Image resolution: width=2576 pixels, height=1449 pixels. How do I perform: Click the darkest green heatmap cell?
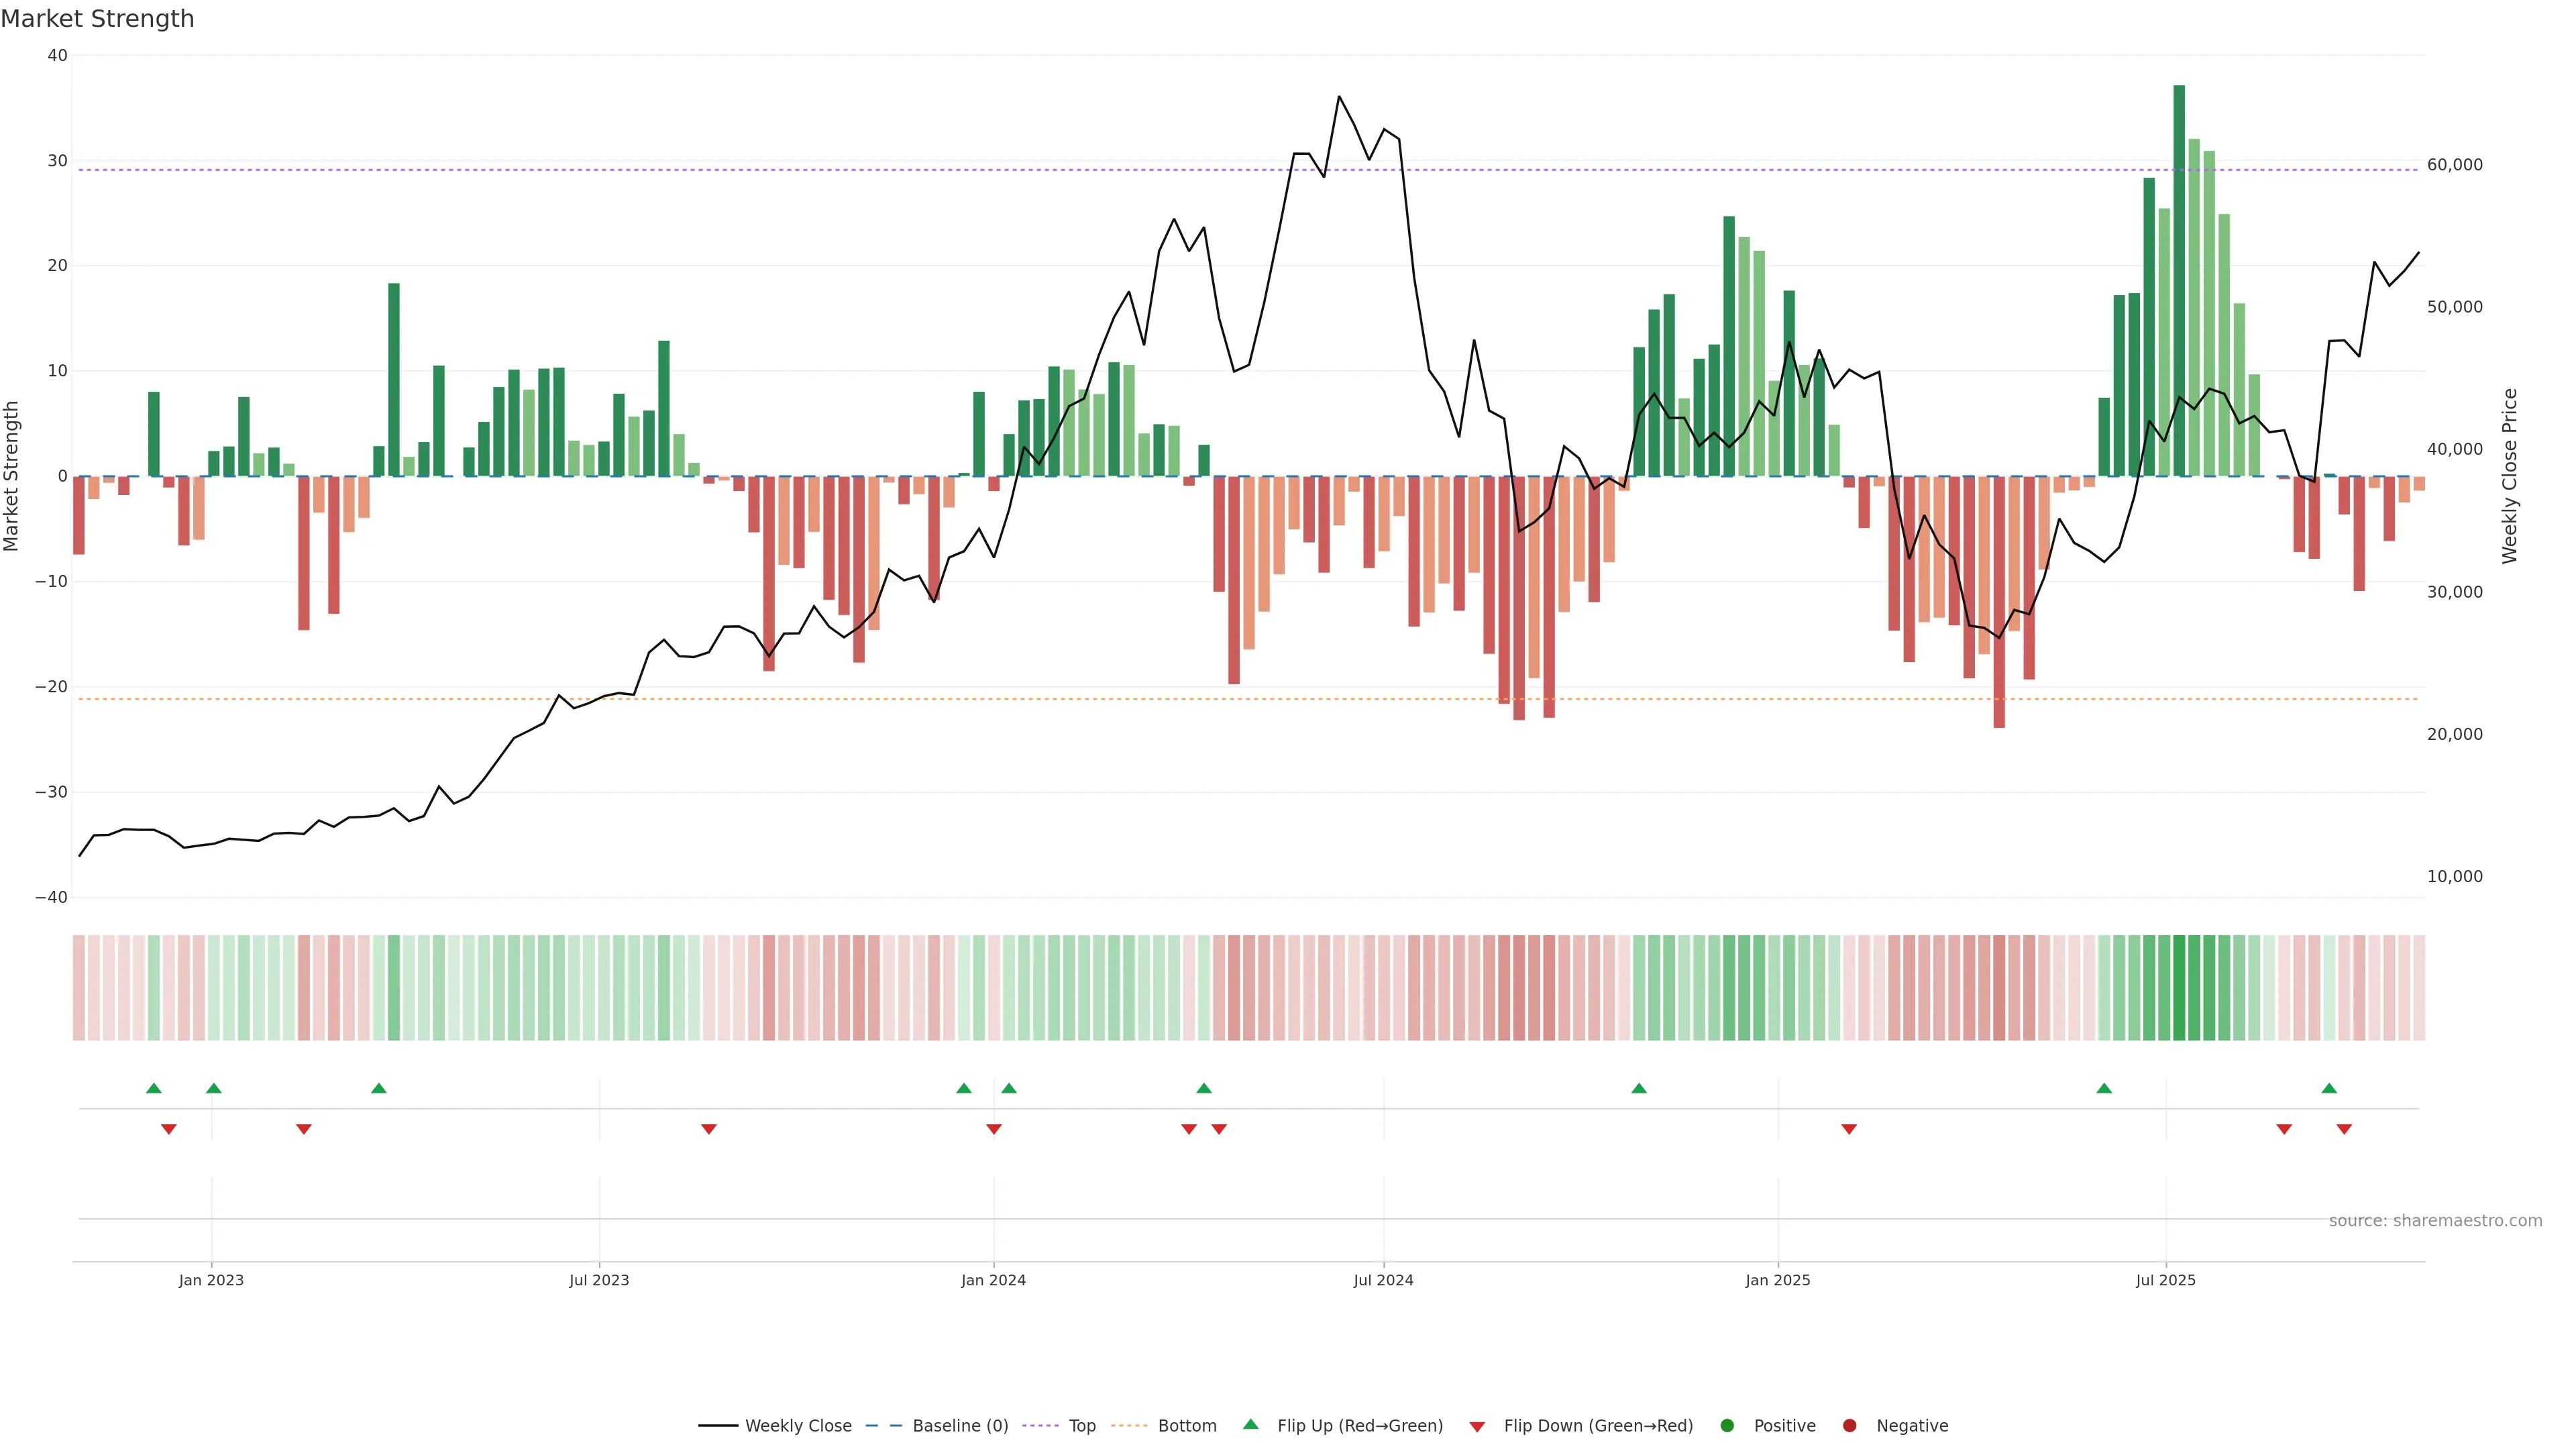2179,988
